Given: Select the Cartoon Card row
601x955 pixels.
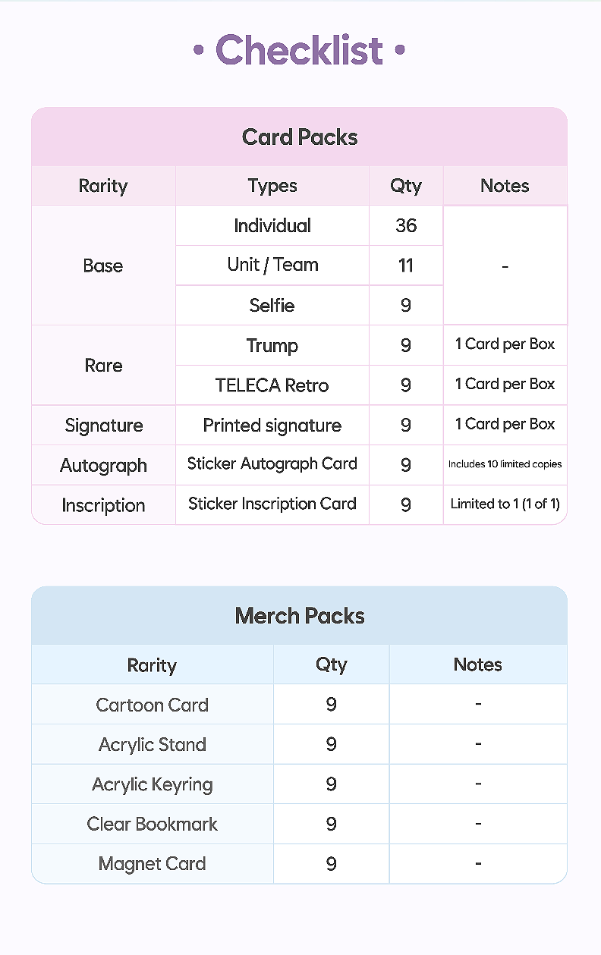Looking at the screenshot, I should coord(300,704).
